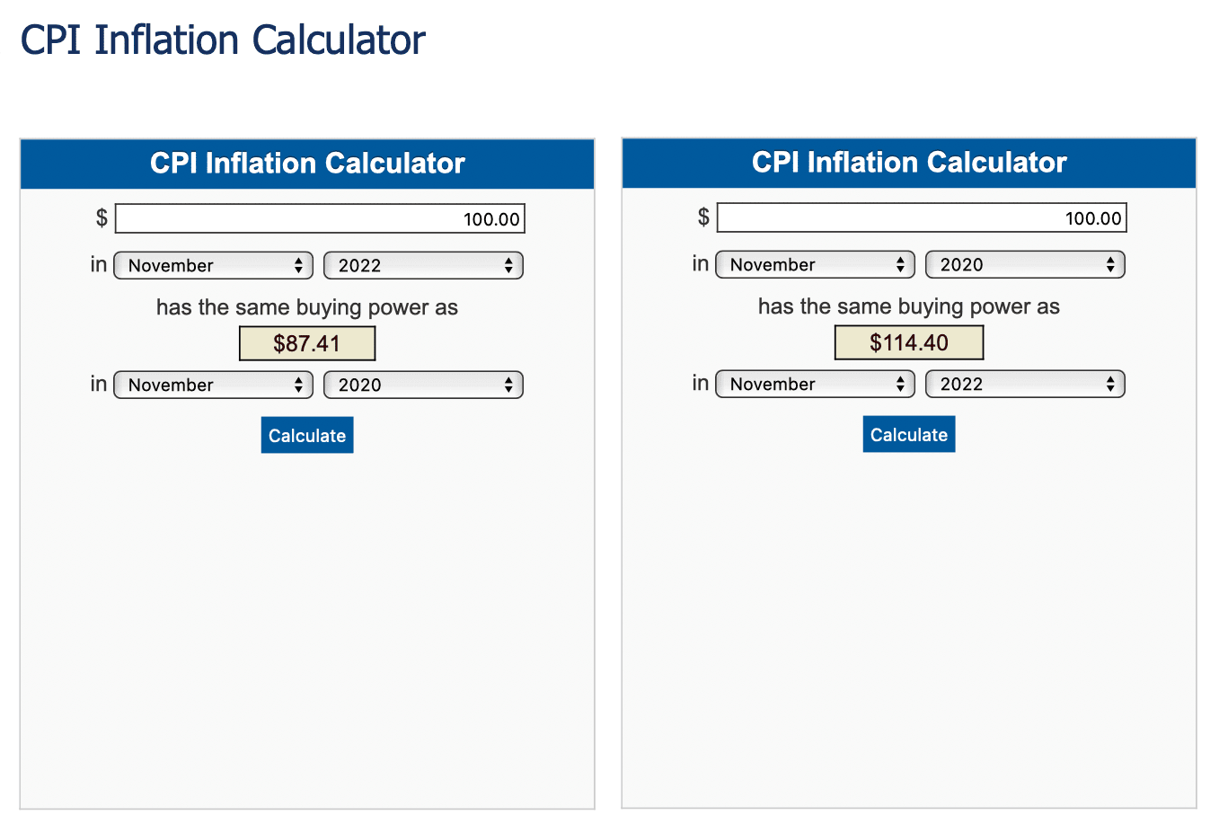Click the stepper arrows on left 2020 dropdown
The height and width of the screenshot is (833, 1219).
pos(509,385)
